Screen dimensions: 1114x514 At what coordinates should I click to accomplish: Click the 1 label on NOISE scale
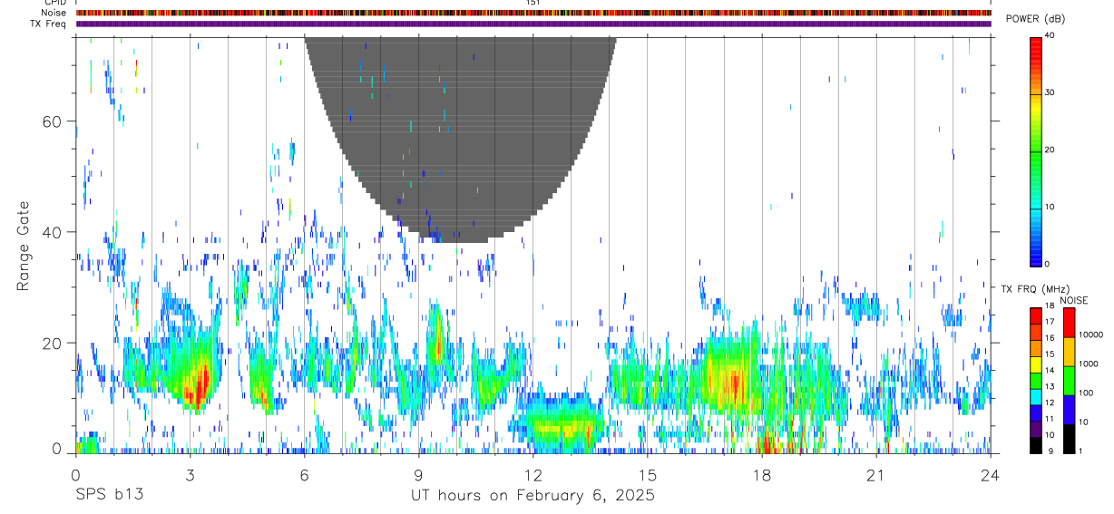pos(1081,451)
